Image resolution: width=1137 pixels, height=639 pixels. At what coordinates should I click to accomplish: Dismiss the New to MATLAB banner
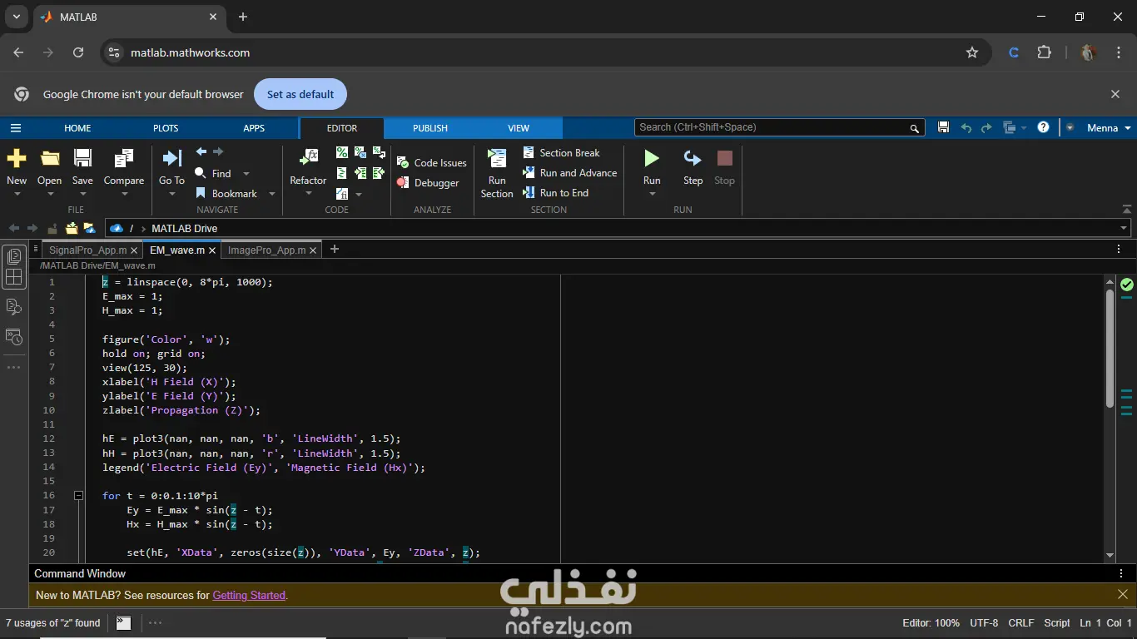click(1123, 594)
